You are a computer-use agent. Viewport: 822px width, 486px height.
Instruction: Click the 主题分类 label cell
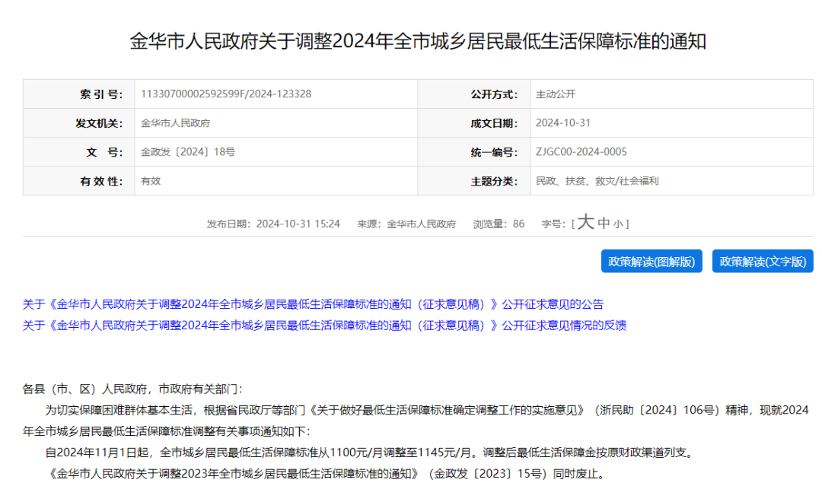pyautogui.click(x=474, y=181)
